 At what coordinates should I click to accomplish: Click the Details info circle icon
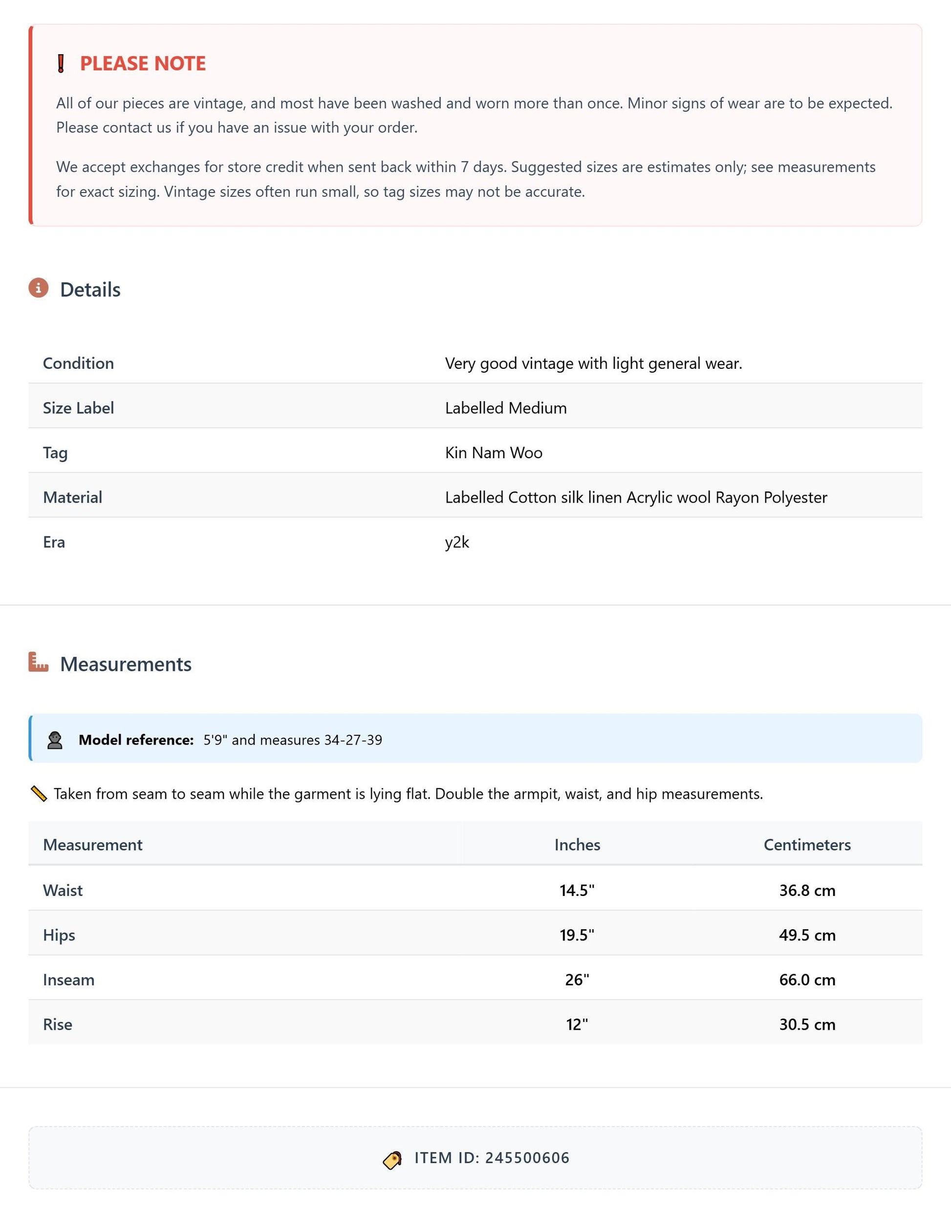(39, 288)
